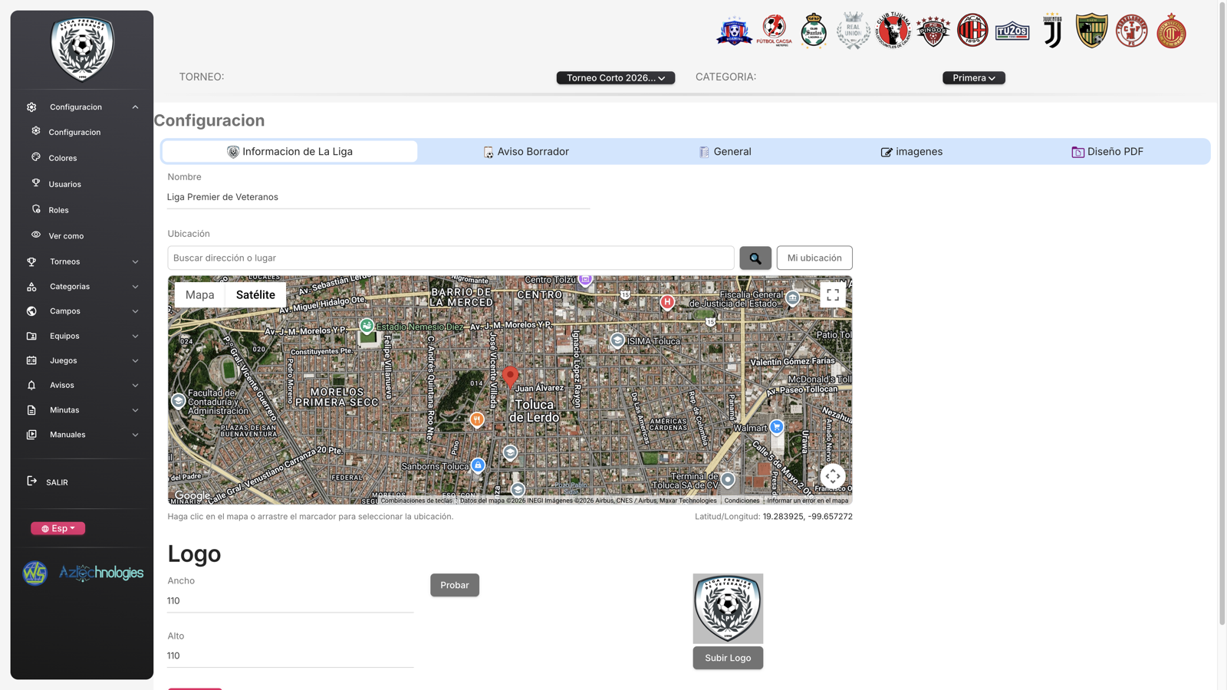The image size is (1227, 690).
Task: Open the Ver como option
Action: (x=66, y=236)
